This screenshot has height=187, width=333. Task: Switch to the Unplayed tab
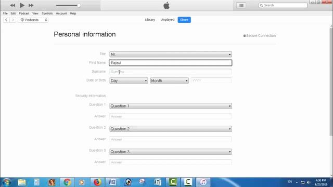click(x=168, y=20)
